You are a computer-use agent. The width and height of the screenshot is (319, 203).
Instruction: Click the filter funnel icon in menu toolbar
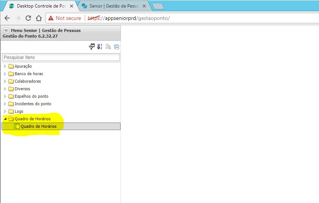pyautogui.click(x=91, y=47)
